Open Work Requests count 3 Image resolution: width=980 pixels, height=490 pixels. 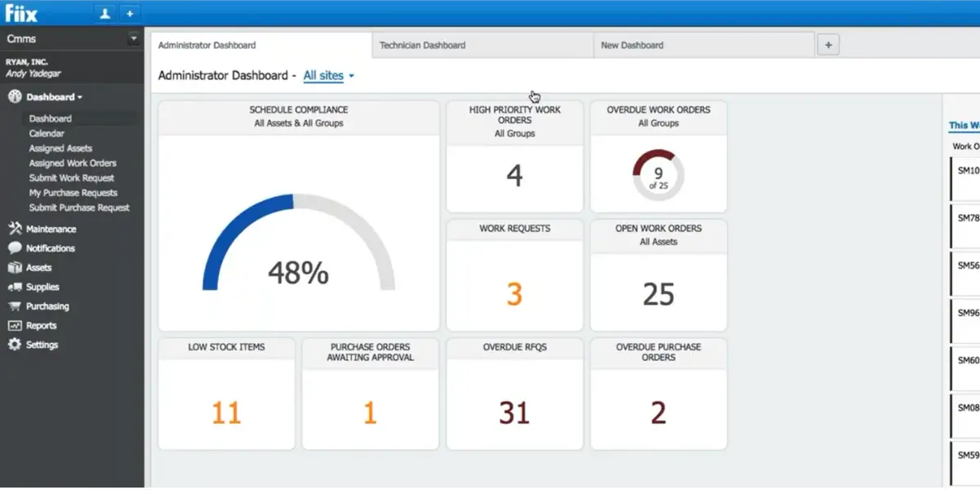[514, 294]
